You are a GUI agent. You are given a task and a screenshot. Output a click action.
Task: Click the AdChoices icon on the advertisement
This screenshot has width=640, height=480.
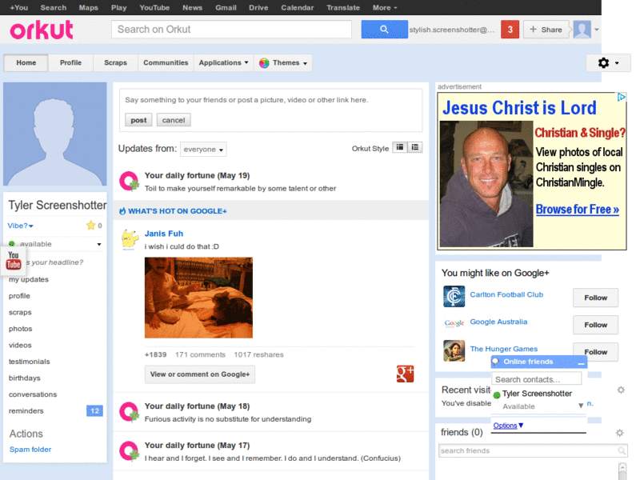click(x=622, y=97)
